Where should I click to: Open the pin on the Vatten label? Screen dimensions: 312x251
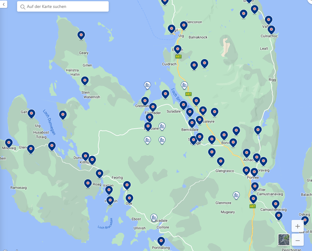(x=109, y=191)
